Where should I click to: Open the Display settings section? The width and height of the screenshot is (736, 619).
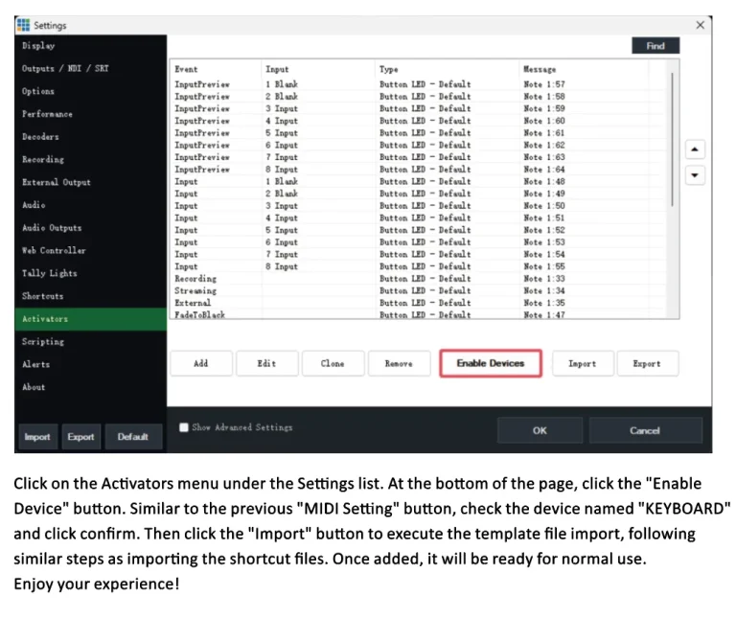(x=38, y=46)
